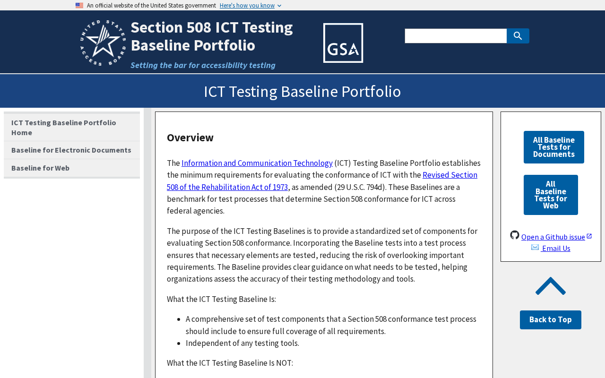Click the Email Us link
The height and width of the screenshot is (378, 605).
pyautogui.click(x=556, y=249)
